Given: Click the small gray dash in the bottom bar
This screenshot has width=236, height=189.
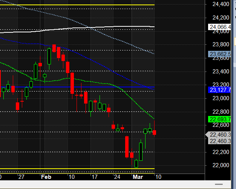Looking at the screenshot, I should (216, 183).
